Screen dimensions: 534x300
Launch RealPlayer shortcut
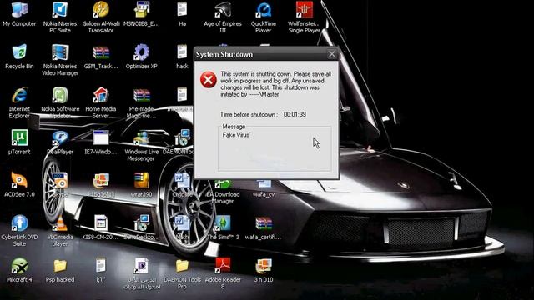[60, 137]
